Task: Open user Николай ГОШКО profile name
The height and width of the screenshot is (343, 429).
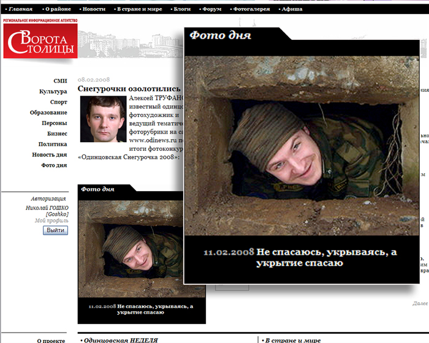Action: (x=47, y=211)
